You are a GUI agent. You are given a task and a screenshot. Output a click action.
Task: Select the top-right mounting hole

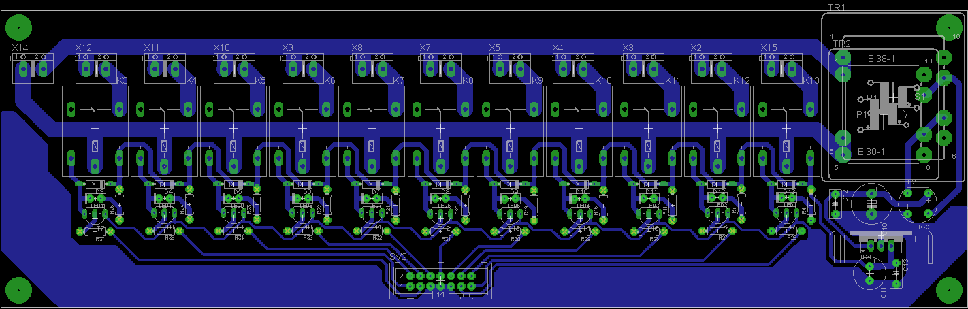click(949, 28)
